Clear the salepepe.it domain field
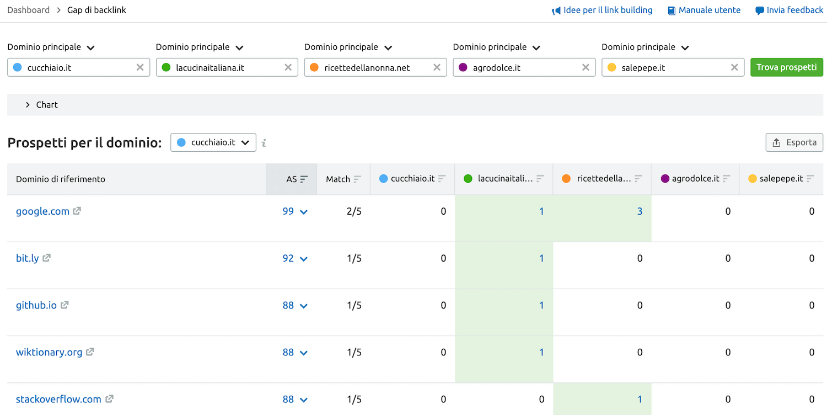827x415 pixels. click(734, 67)
